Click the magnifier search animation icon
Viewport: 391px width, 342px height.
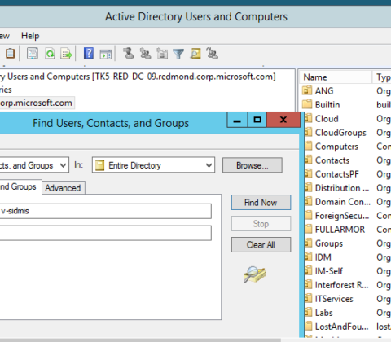pyautogui.click(x=255, y=274)
